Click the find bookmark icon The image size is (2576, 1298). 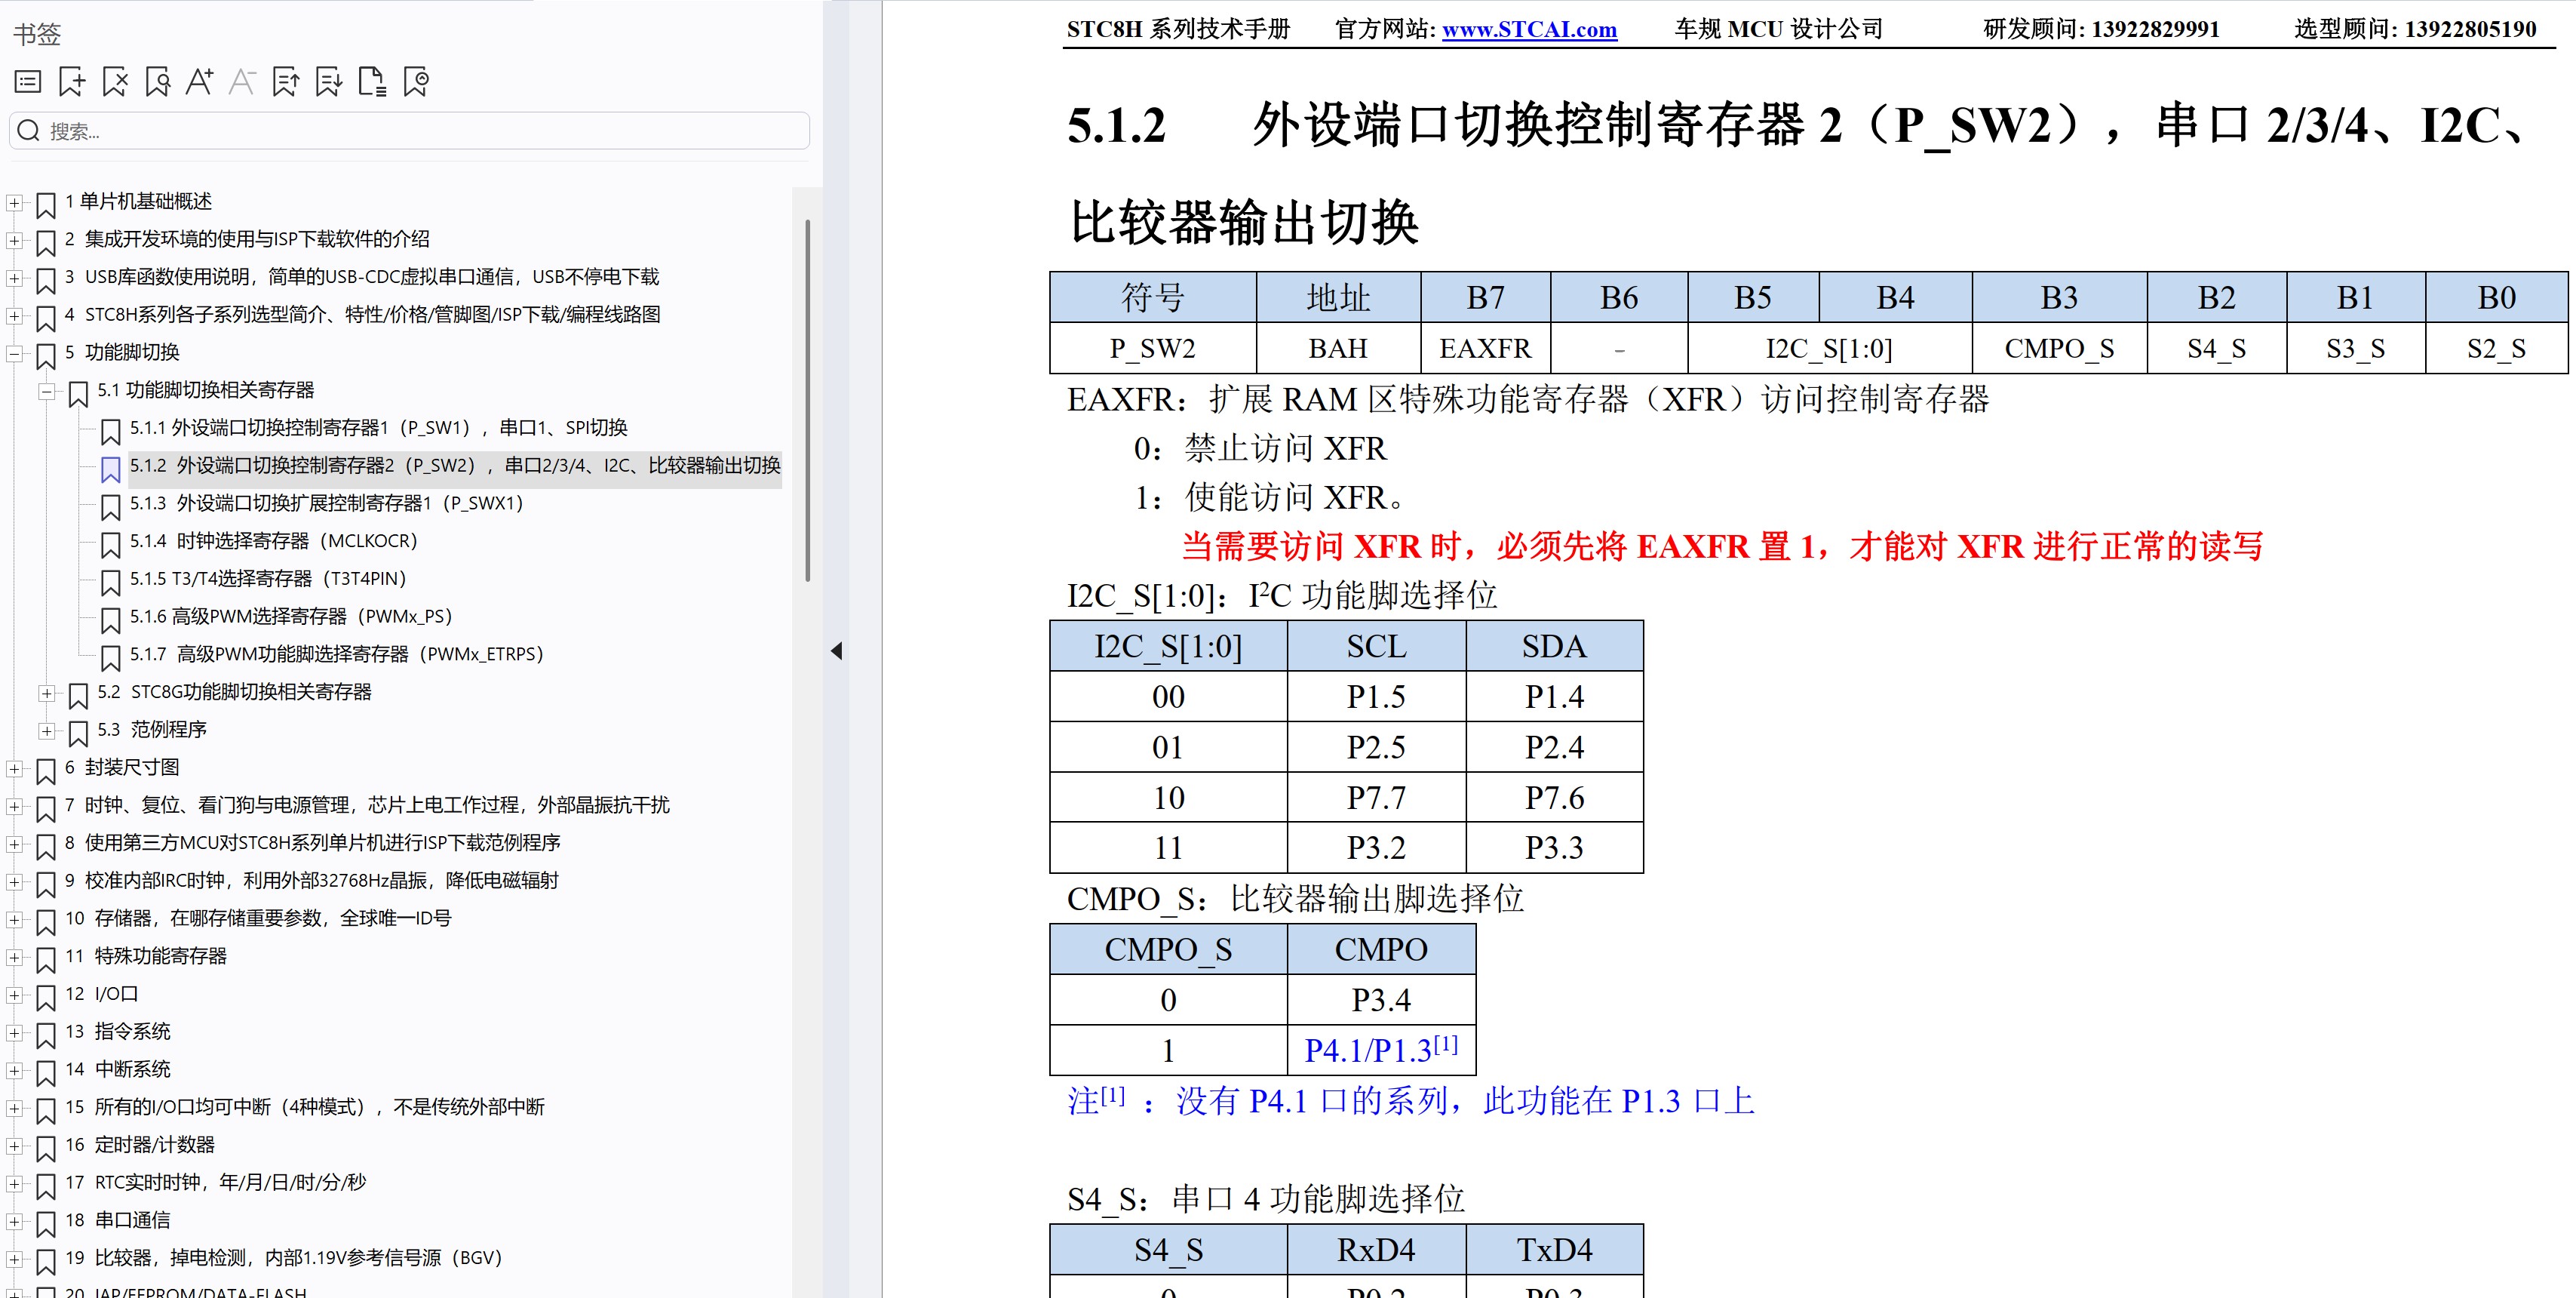click(x=157, y=81)
